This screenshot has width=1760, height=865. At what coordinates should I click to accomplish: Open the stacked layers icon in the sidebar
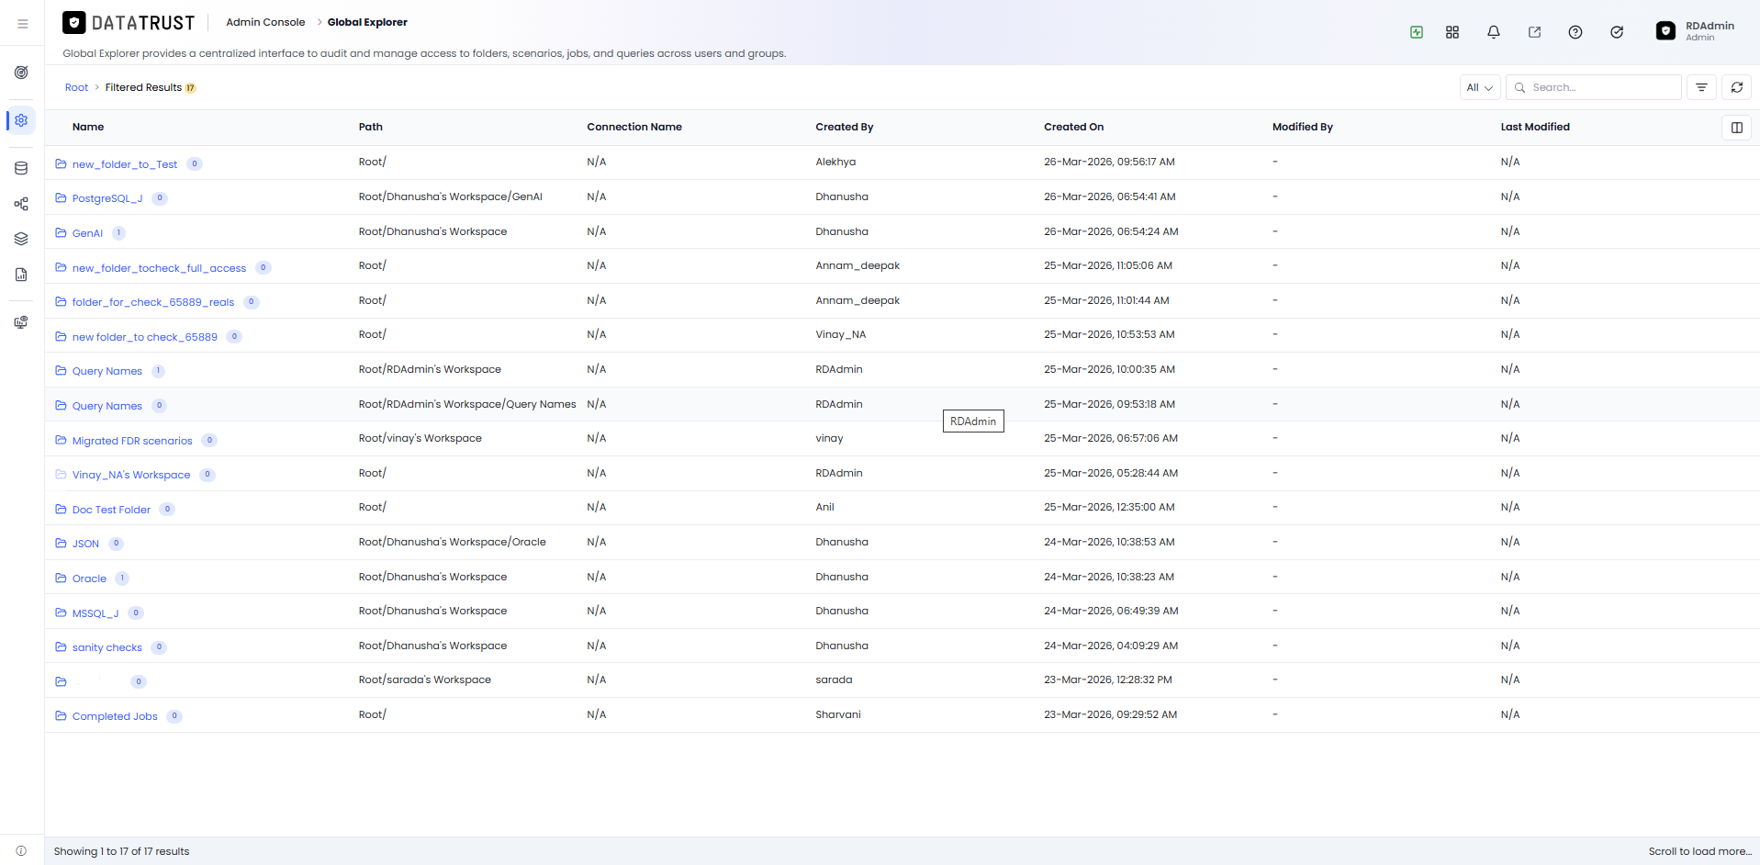21,239
